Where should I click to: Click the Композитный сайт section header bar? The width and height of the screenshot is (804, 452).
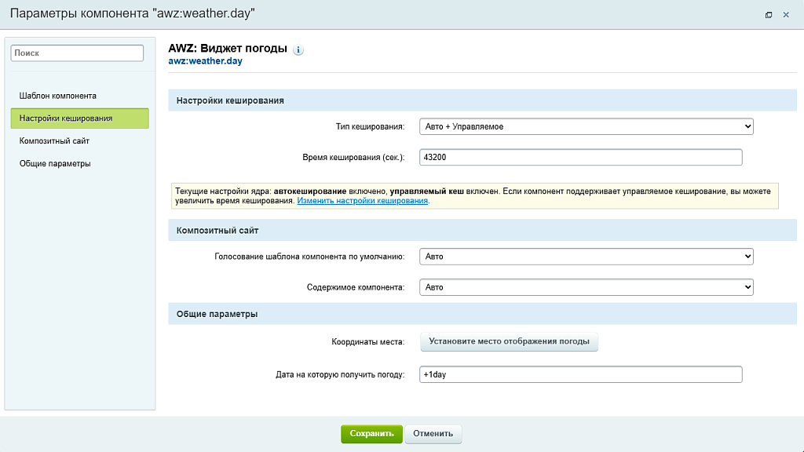pyautogui.click(x=482, y=231)
